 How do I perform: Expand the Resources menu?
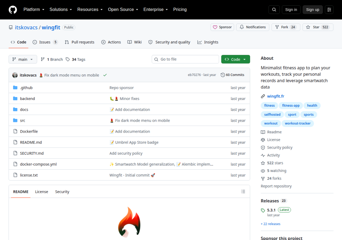pyautogui.click(x=90, y=10)
